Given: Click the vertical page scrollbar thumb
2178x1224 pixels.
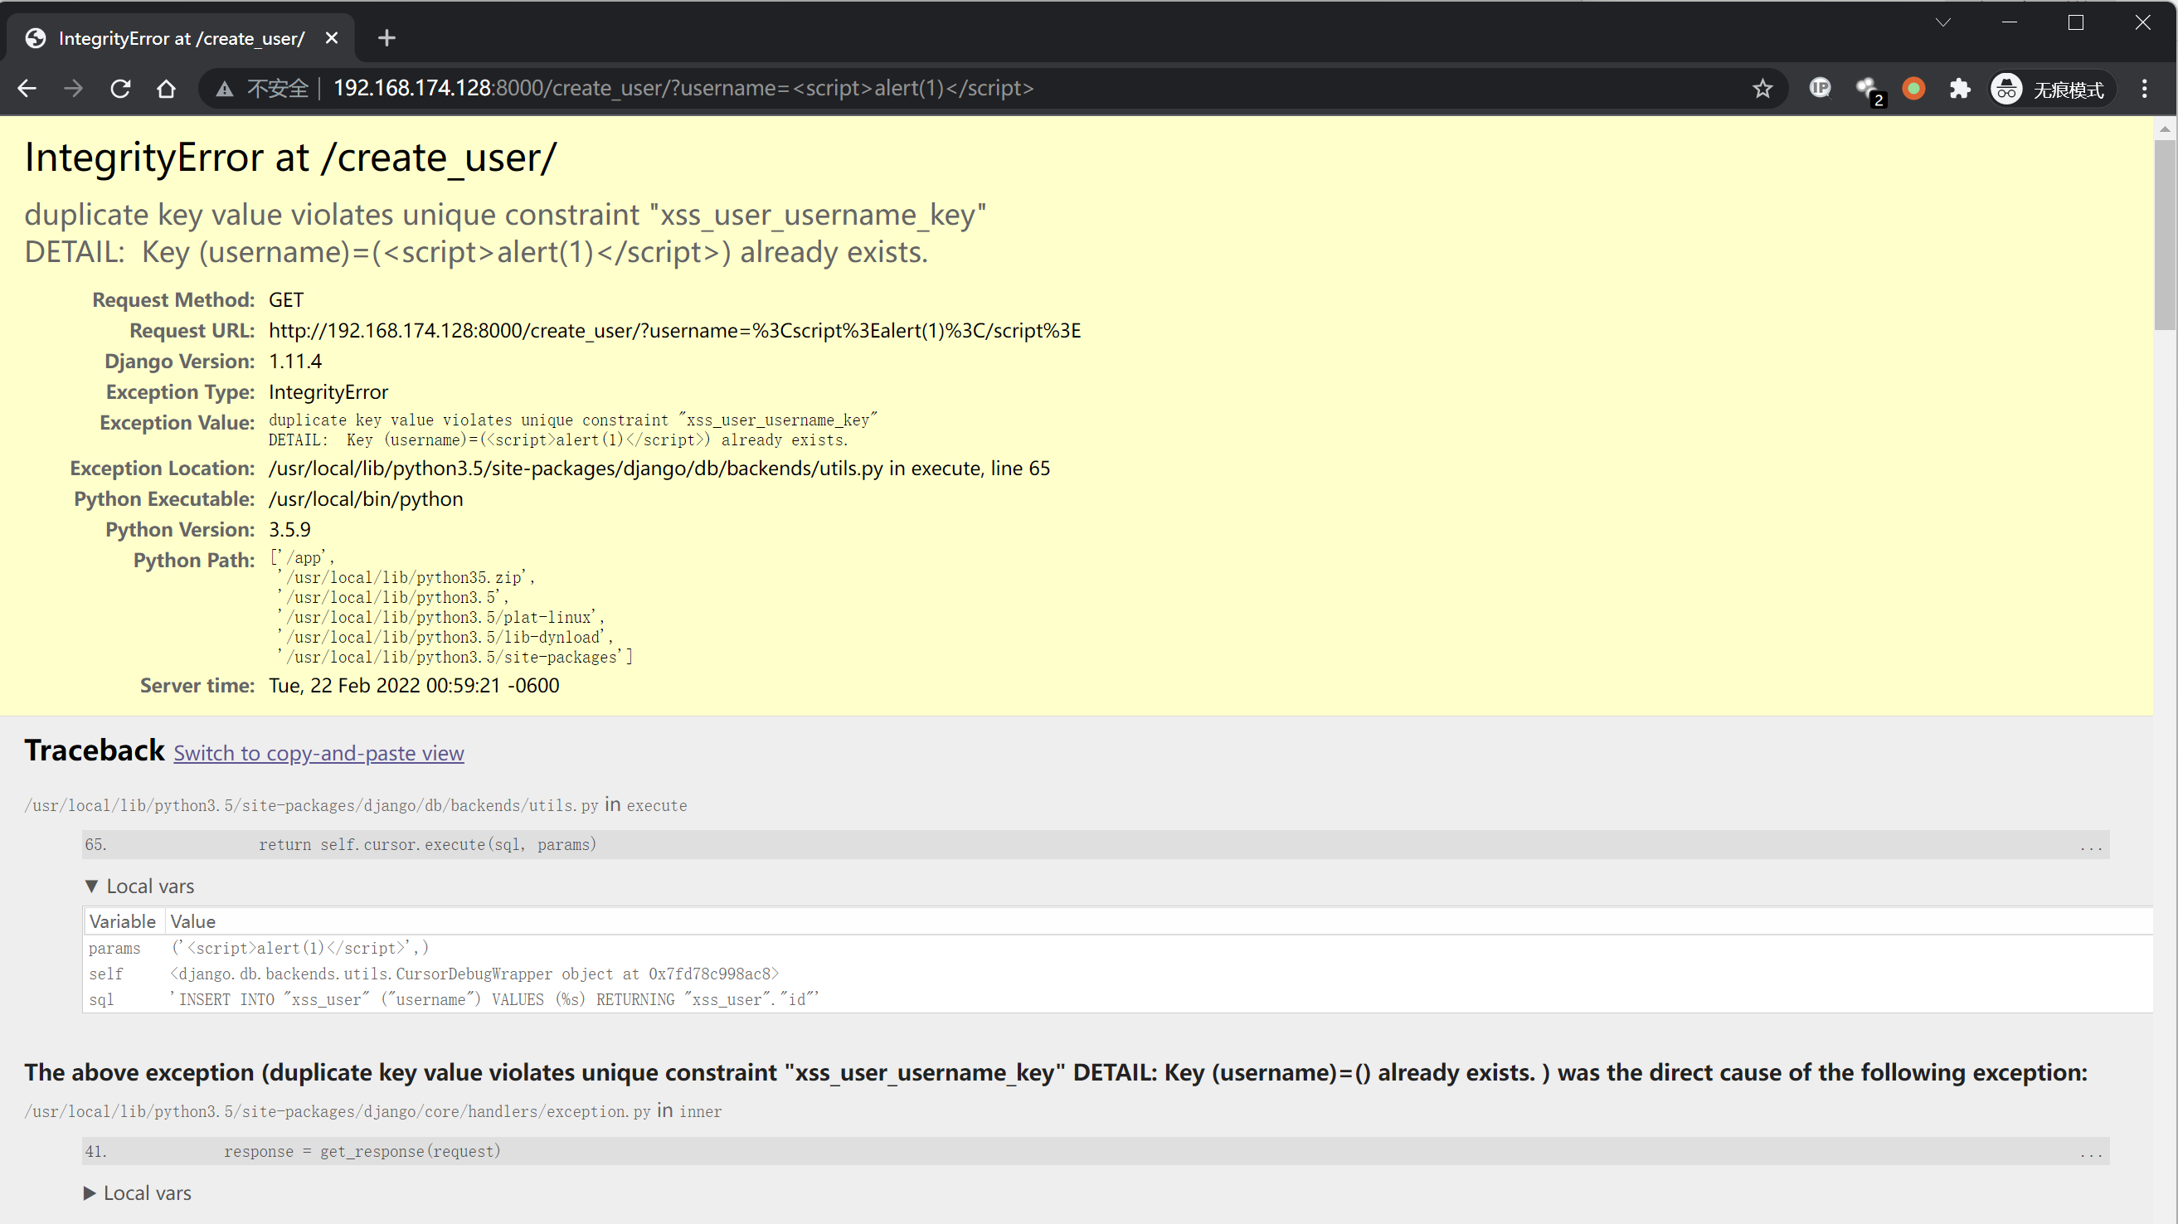Looking at the screenshot, I should click(2165, 236).
